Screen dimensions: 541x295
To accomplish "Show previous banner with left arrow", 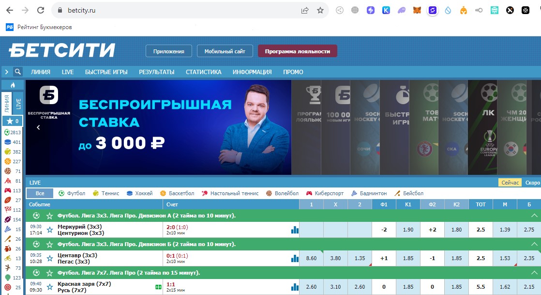I will pos(38,127).
